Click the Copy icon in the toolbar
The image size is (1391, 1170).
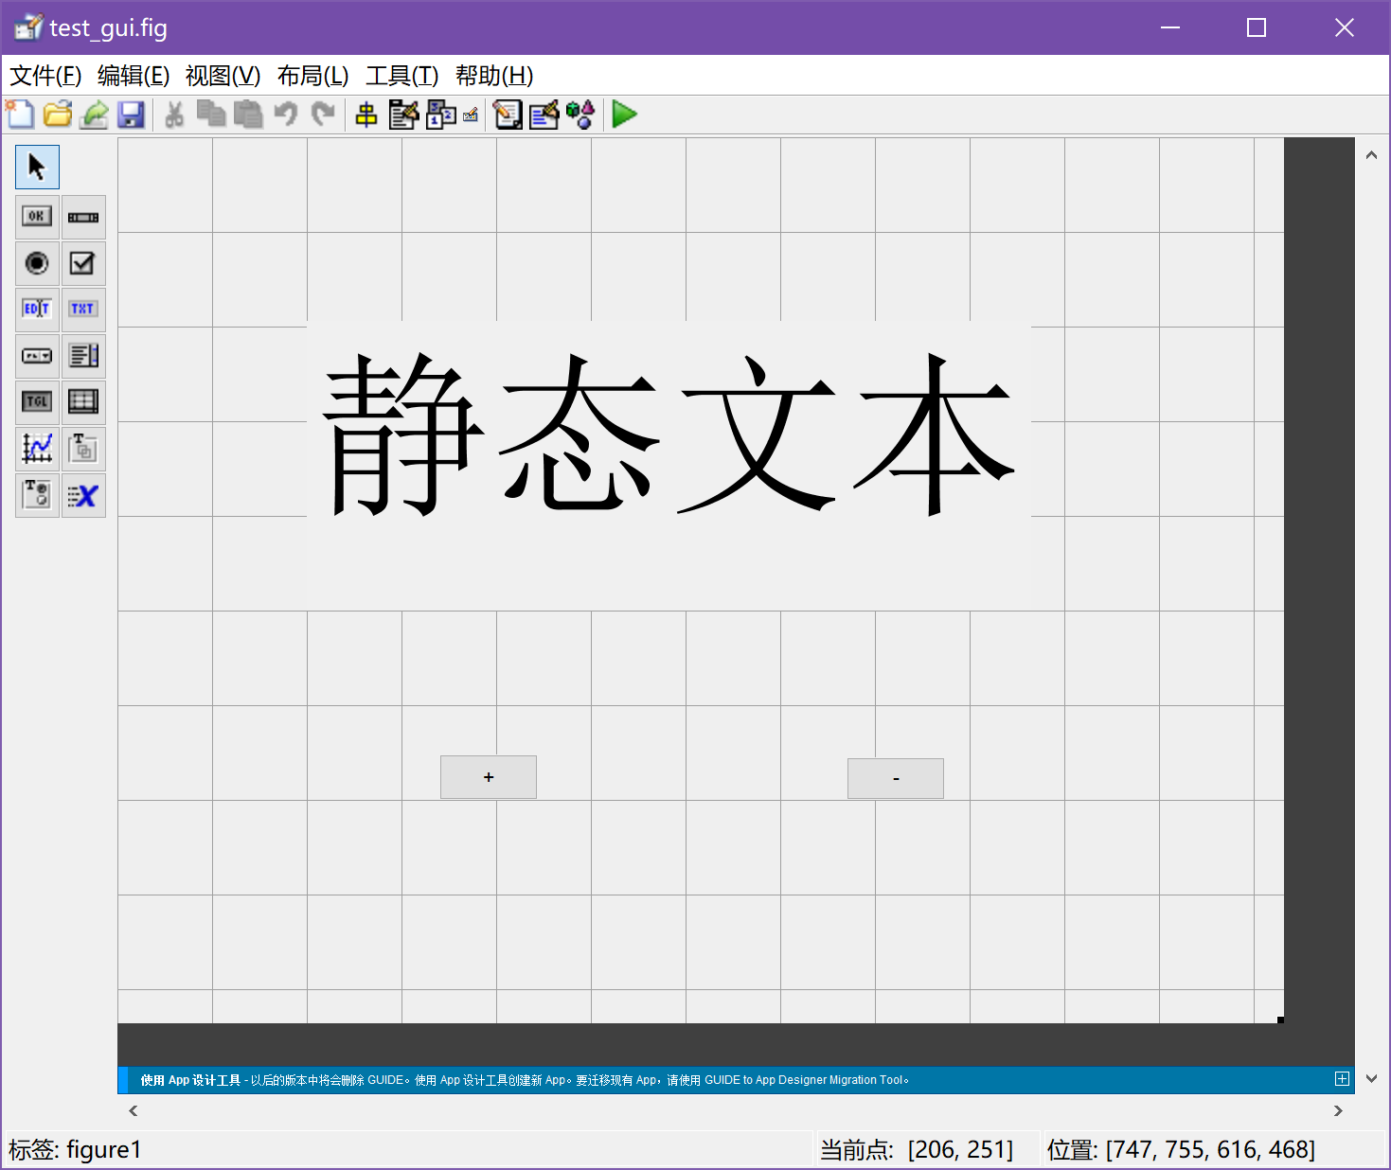(210, 115)
